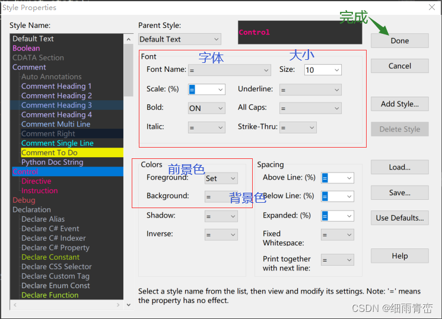The width and height of the screenshot is (442, 319).
Task: Open the Fixed Whitespace dropdown
Action: pyautogui.click(x=338, y=234)
